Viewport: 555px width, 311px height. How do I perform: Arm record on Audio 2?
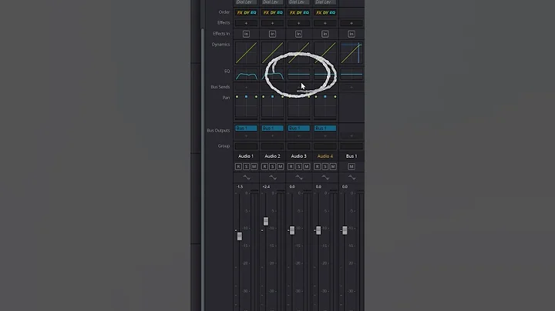(x=264, y=166)
